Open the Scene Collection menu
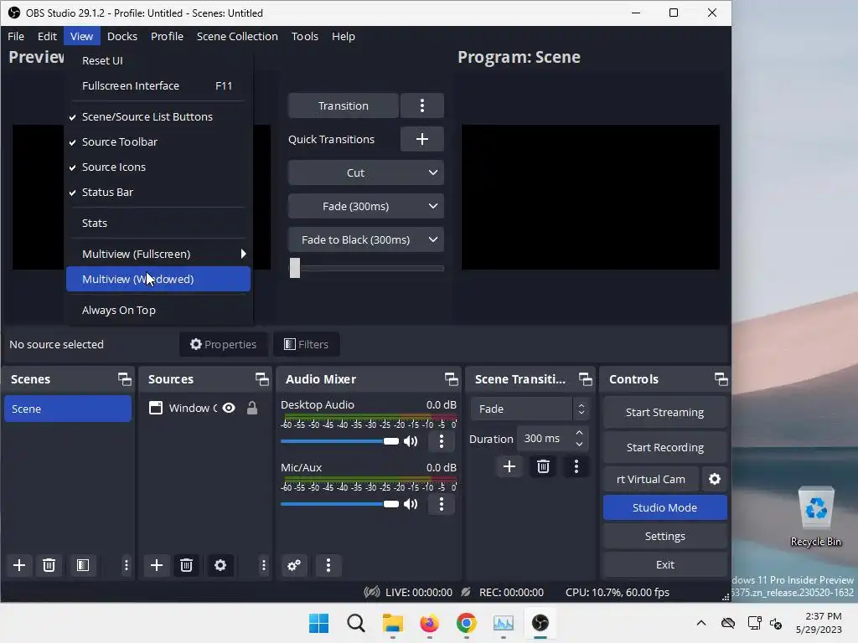This screenshot has width=858, height=643. (x=237, y=36)
